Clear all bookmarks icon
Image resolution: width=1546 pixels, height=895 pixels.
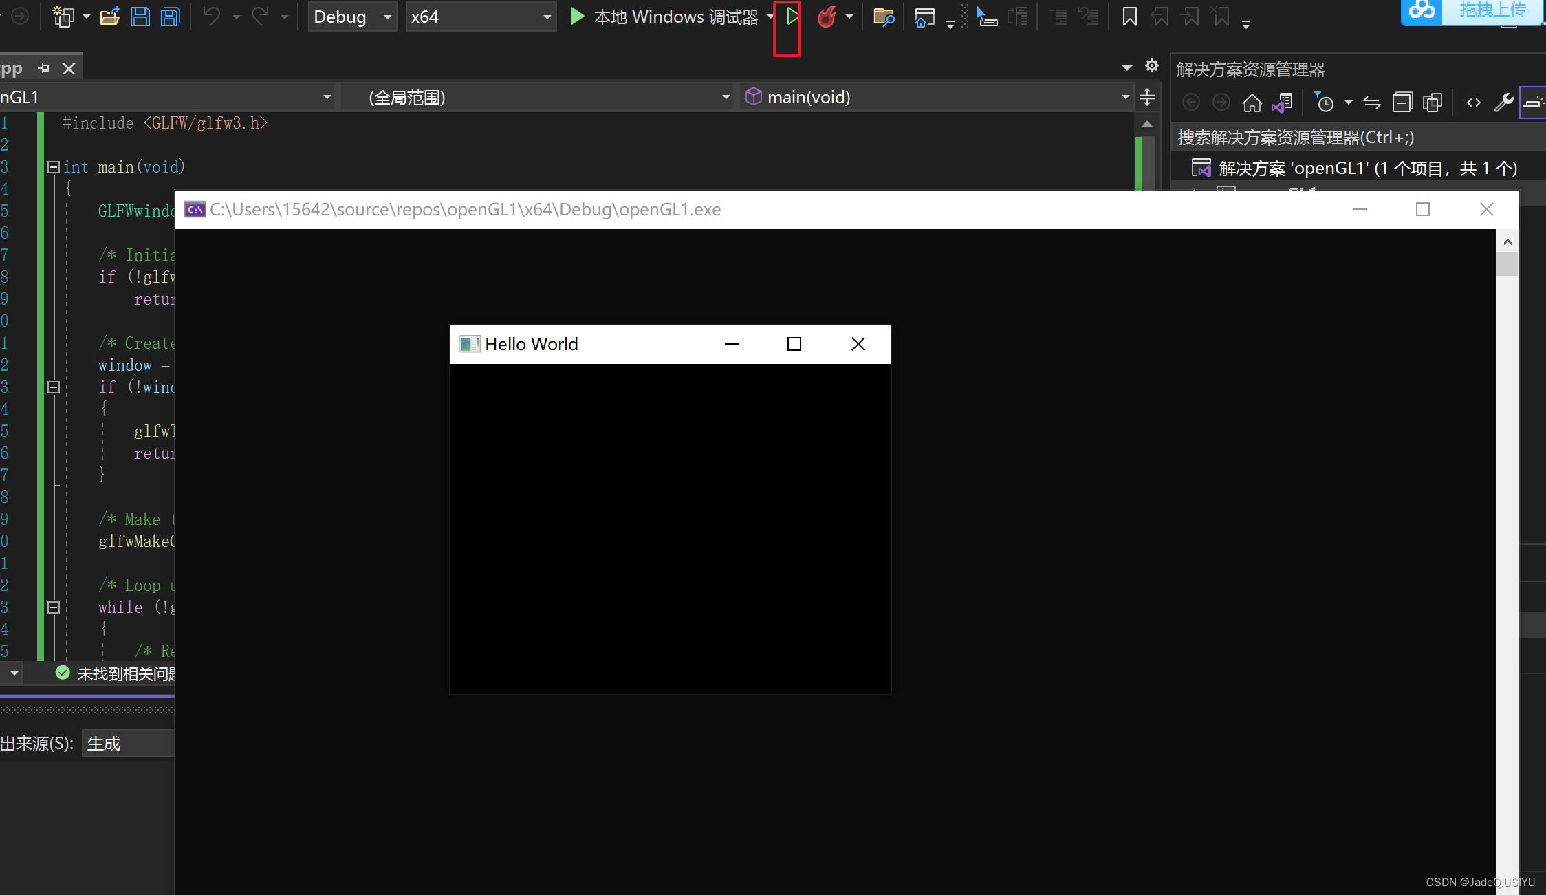click(x=1221, y=17)
